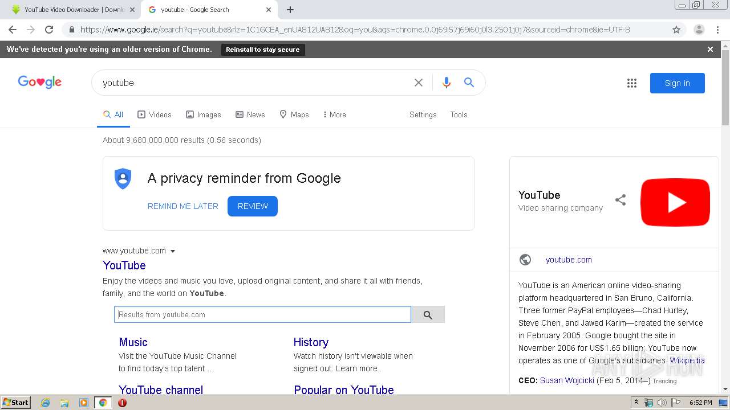
Task: Open the Wikipedia source link
Action: [687, 360]
